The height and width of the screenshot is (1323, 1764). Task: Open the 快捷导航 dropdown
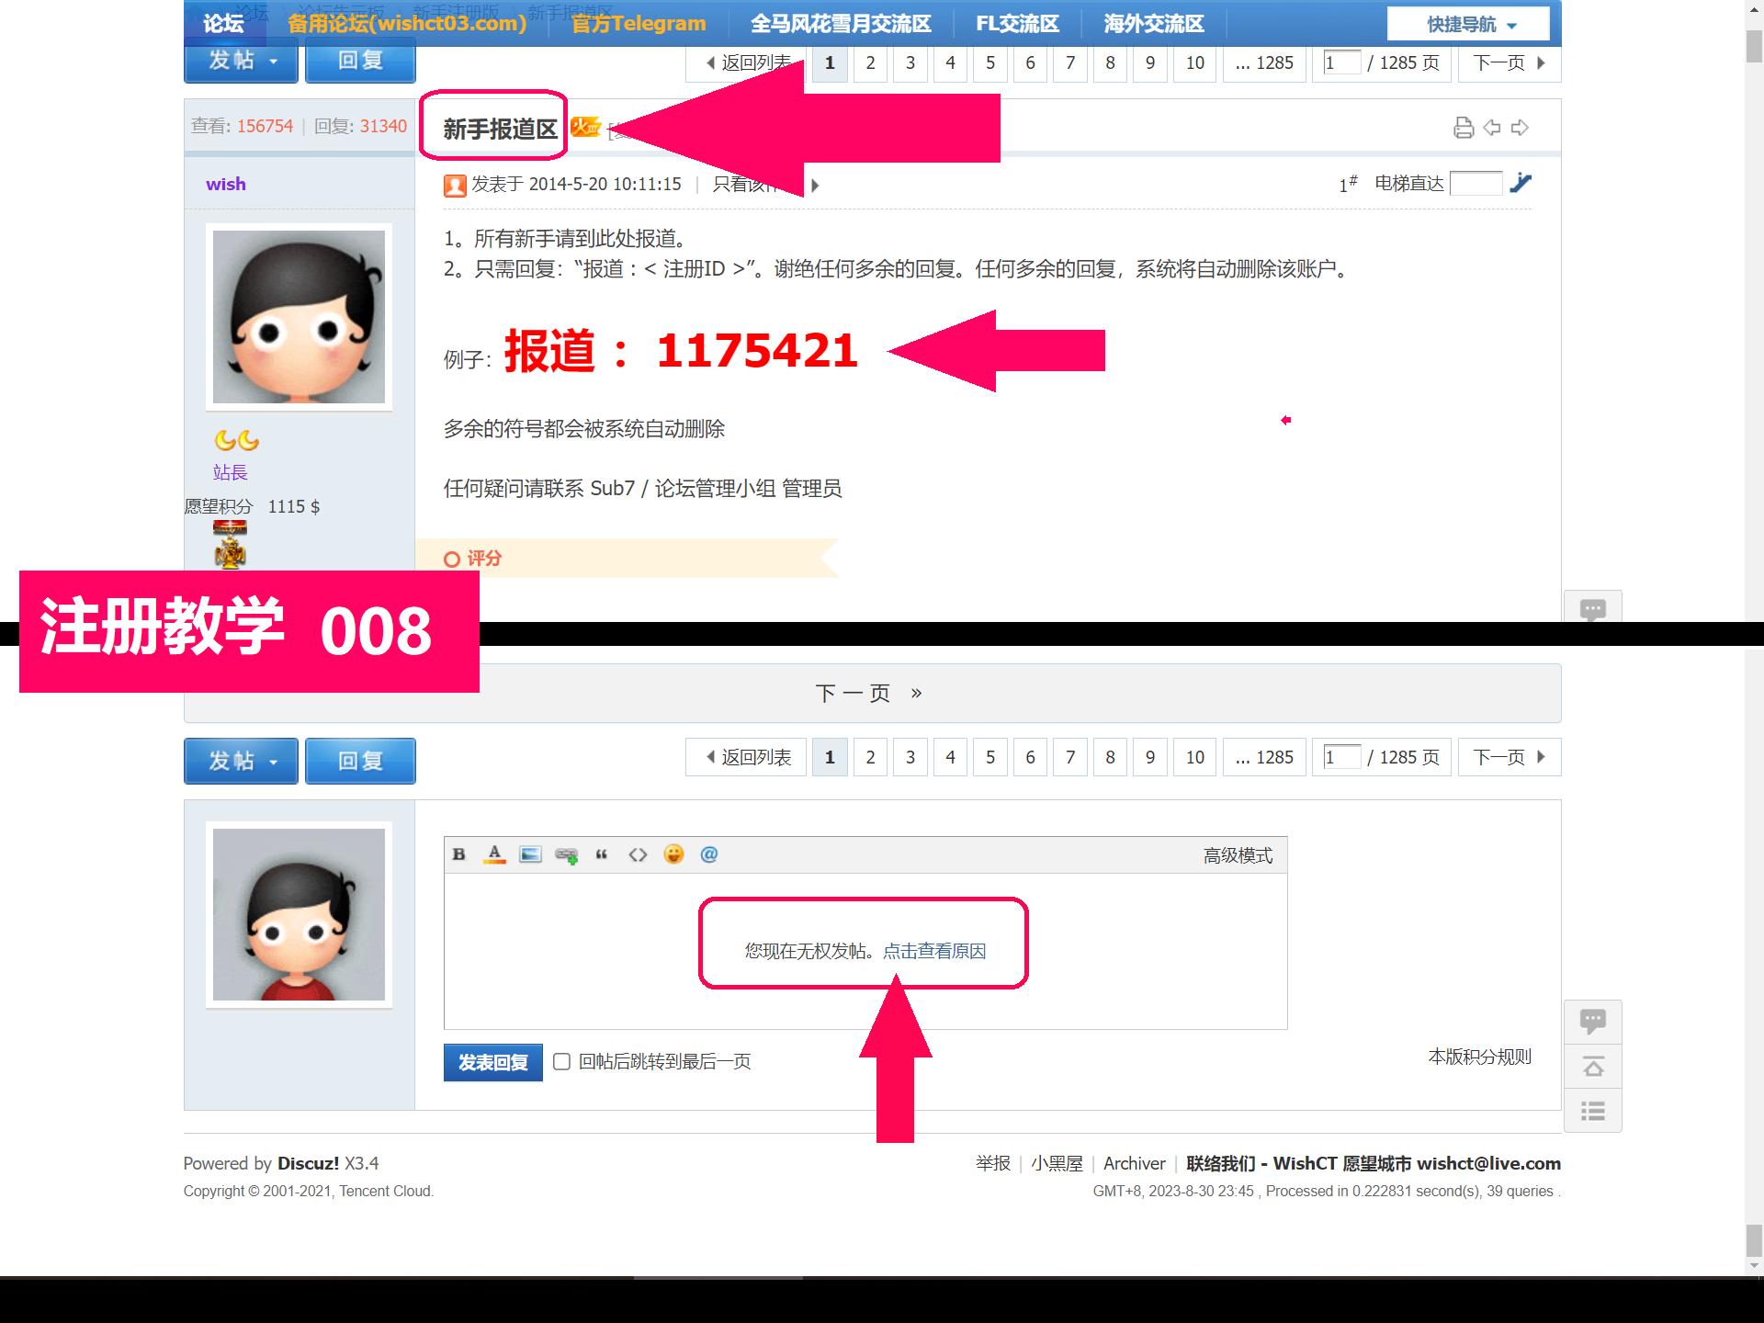(1468, 24)
